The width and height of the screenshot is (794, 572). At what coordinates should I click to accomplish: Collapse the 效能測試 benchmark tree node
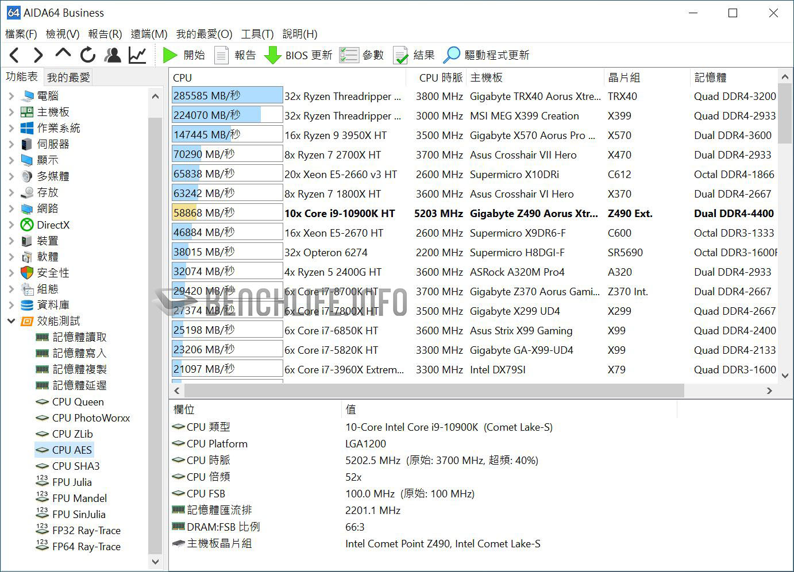tap(11, 321)
